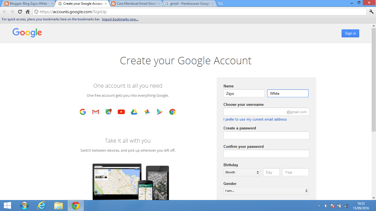
Task: Click the Google G product icon
Action: coord(83,112)
